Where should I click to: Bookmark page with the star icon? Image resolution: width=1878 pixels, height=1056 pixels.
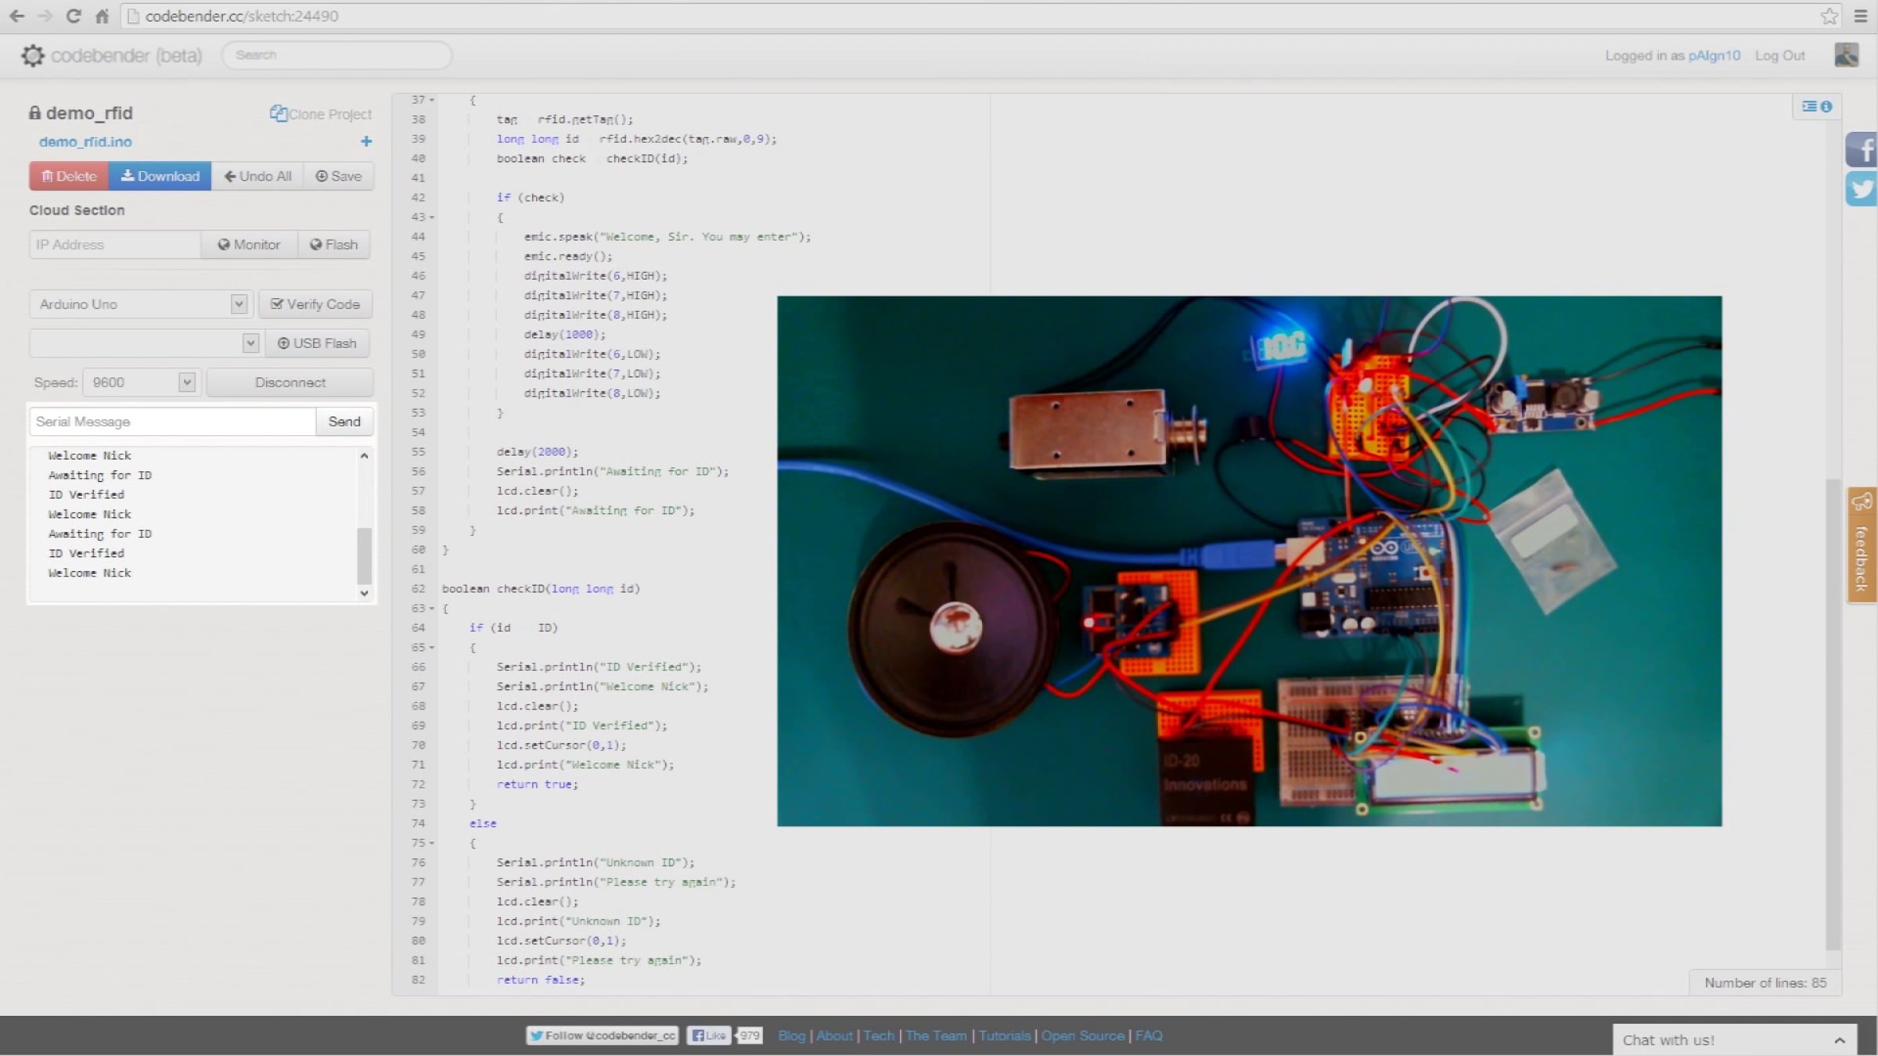click(x=1829, y=16)
